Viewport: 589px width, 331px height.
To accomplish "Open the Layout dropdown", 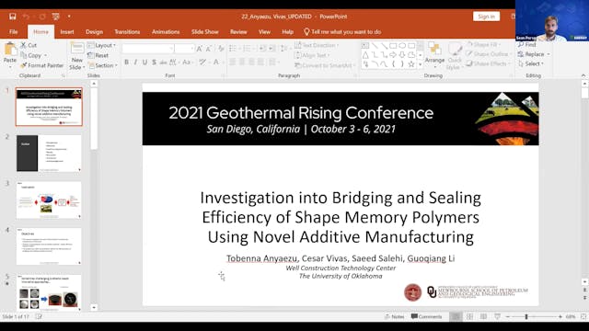I will tap(101, 45).
